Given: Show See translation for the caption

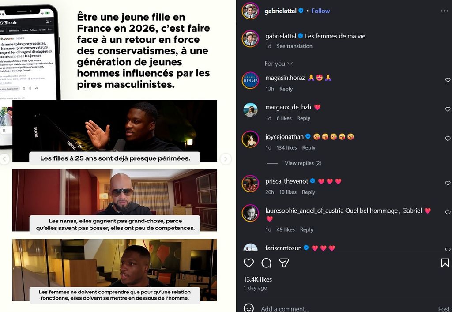Looking at the screenshot, I should pos(294,46).
